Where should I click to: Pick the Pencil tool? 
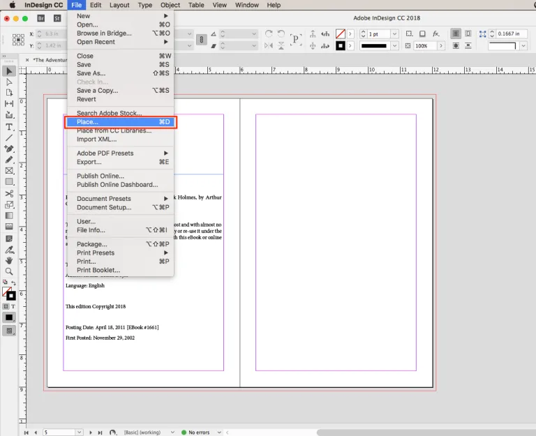click(9, 160)
